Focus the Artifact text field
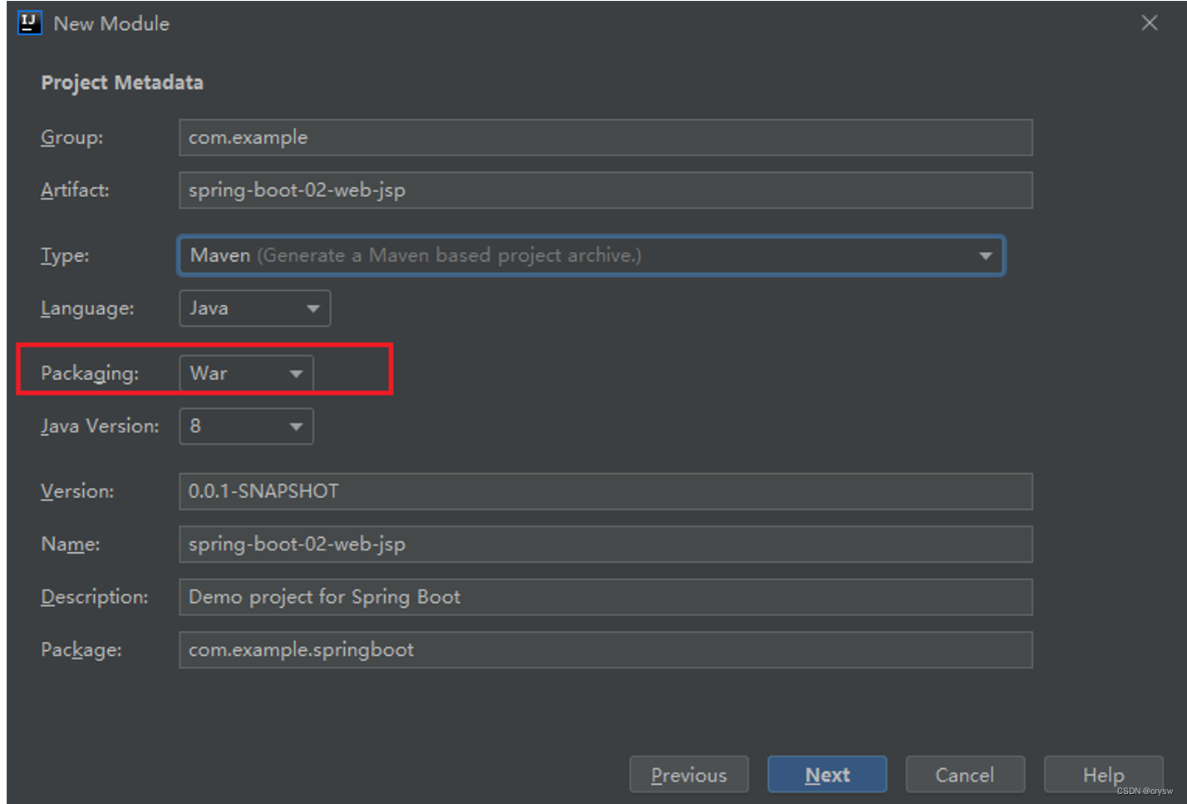The width and height of the screenshot is (1187, 804). 606,190
